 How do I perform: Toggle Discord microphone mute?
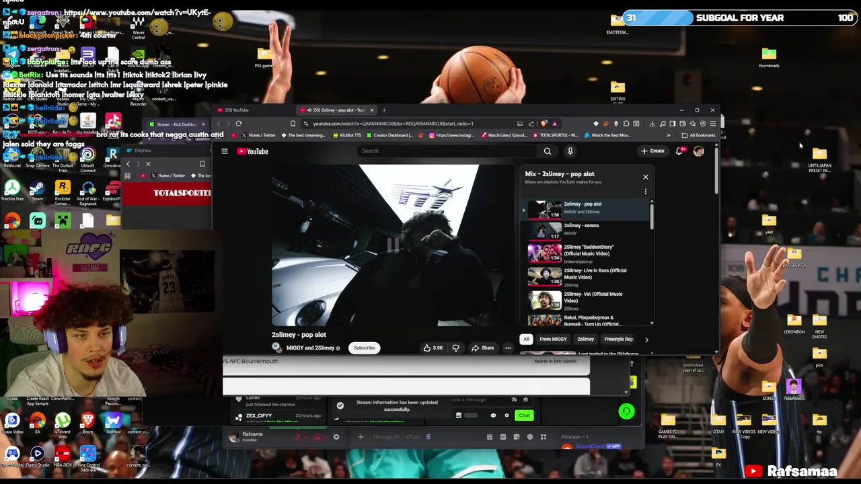pos(299,437)
